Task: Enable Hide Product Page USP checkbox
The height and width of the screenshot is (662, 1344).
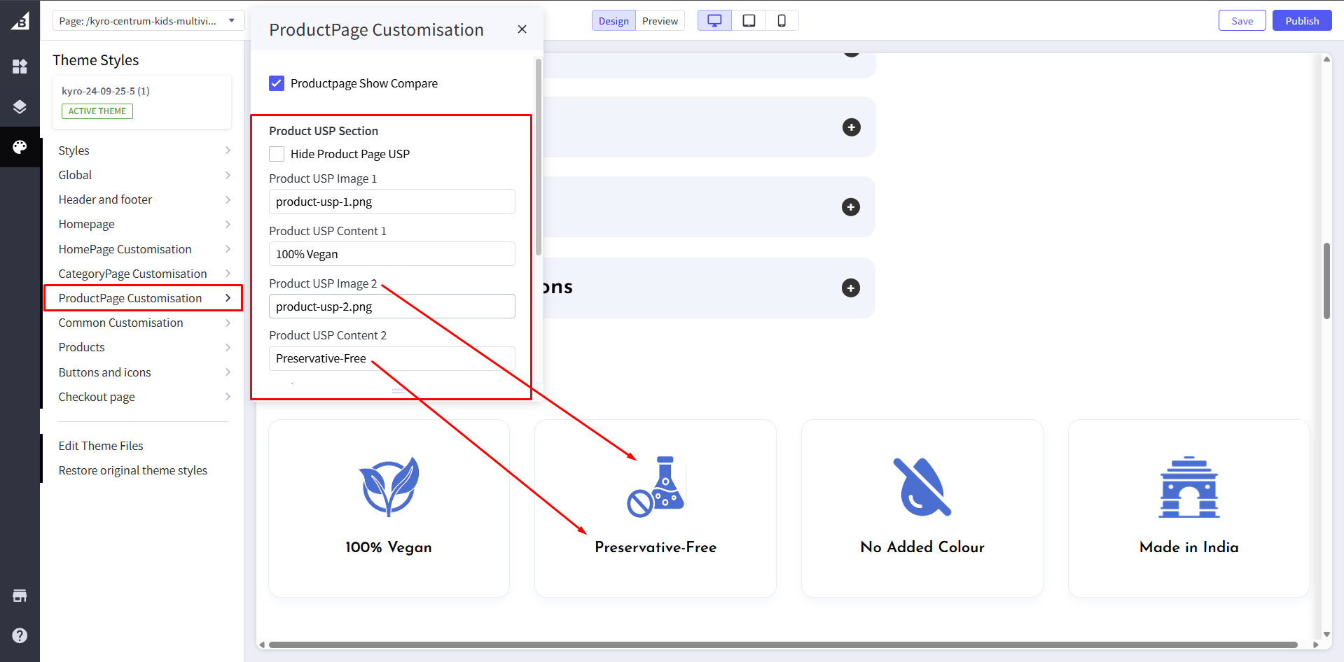Action: click(x=277, y=154)
